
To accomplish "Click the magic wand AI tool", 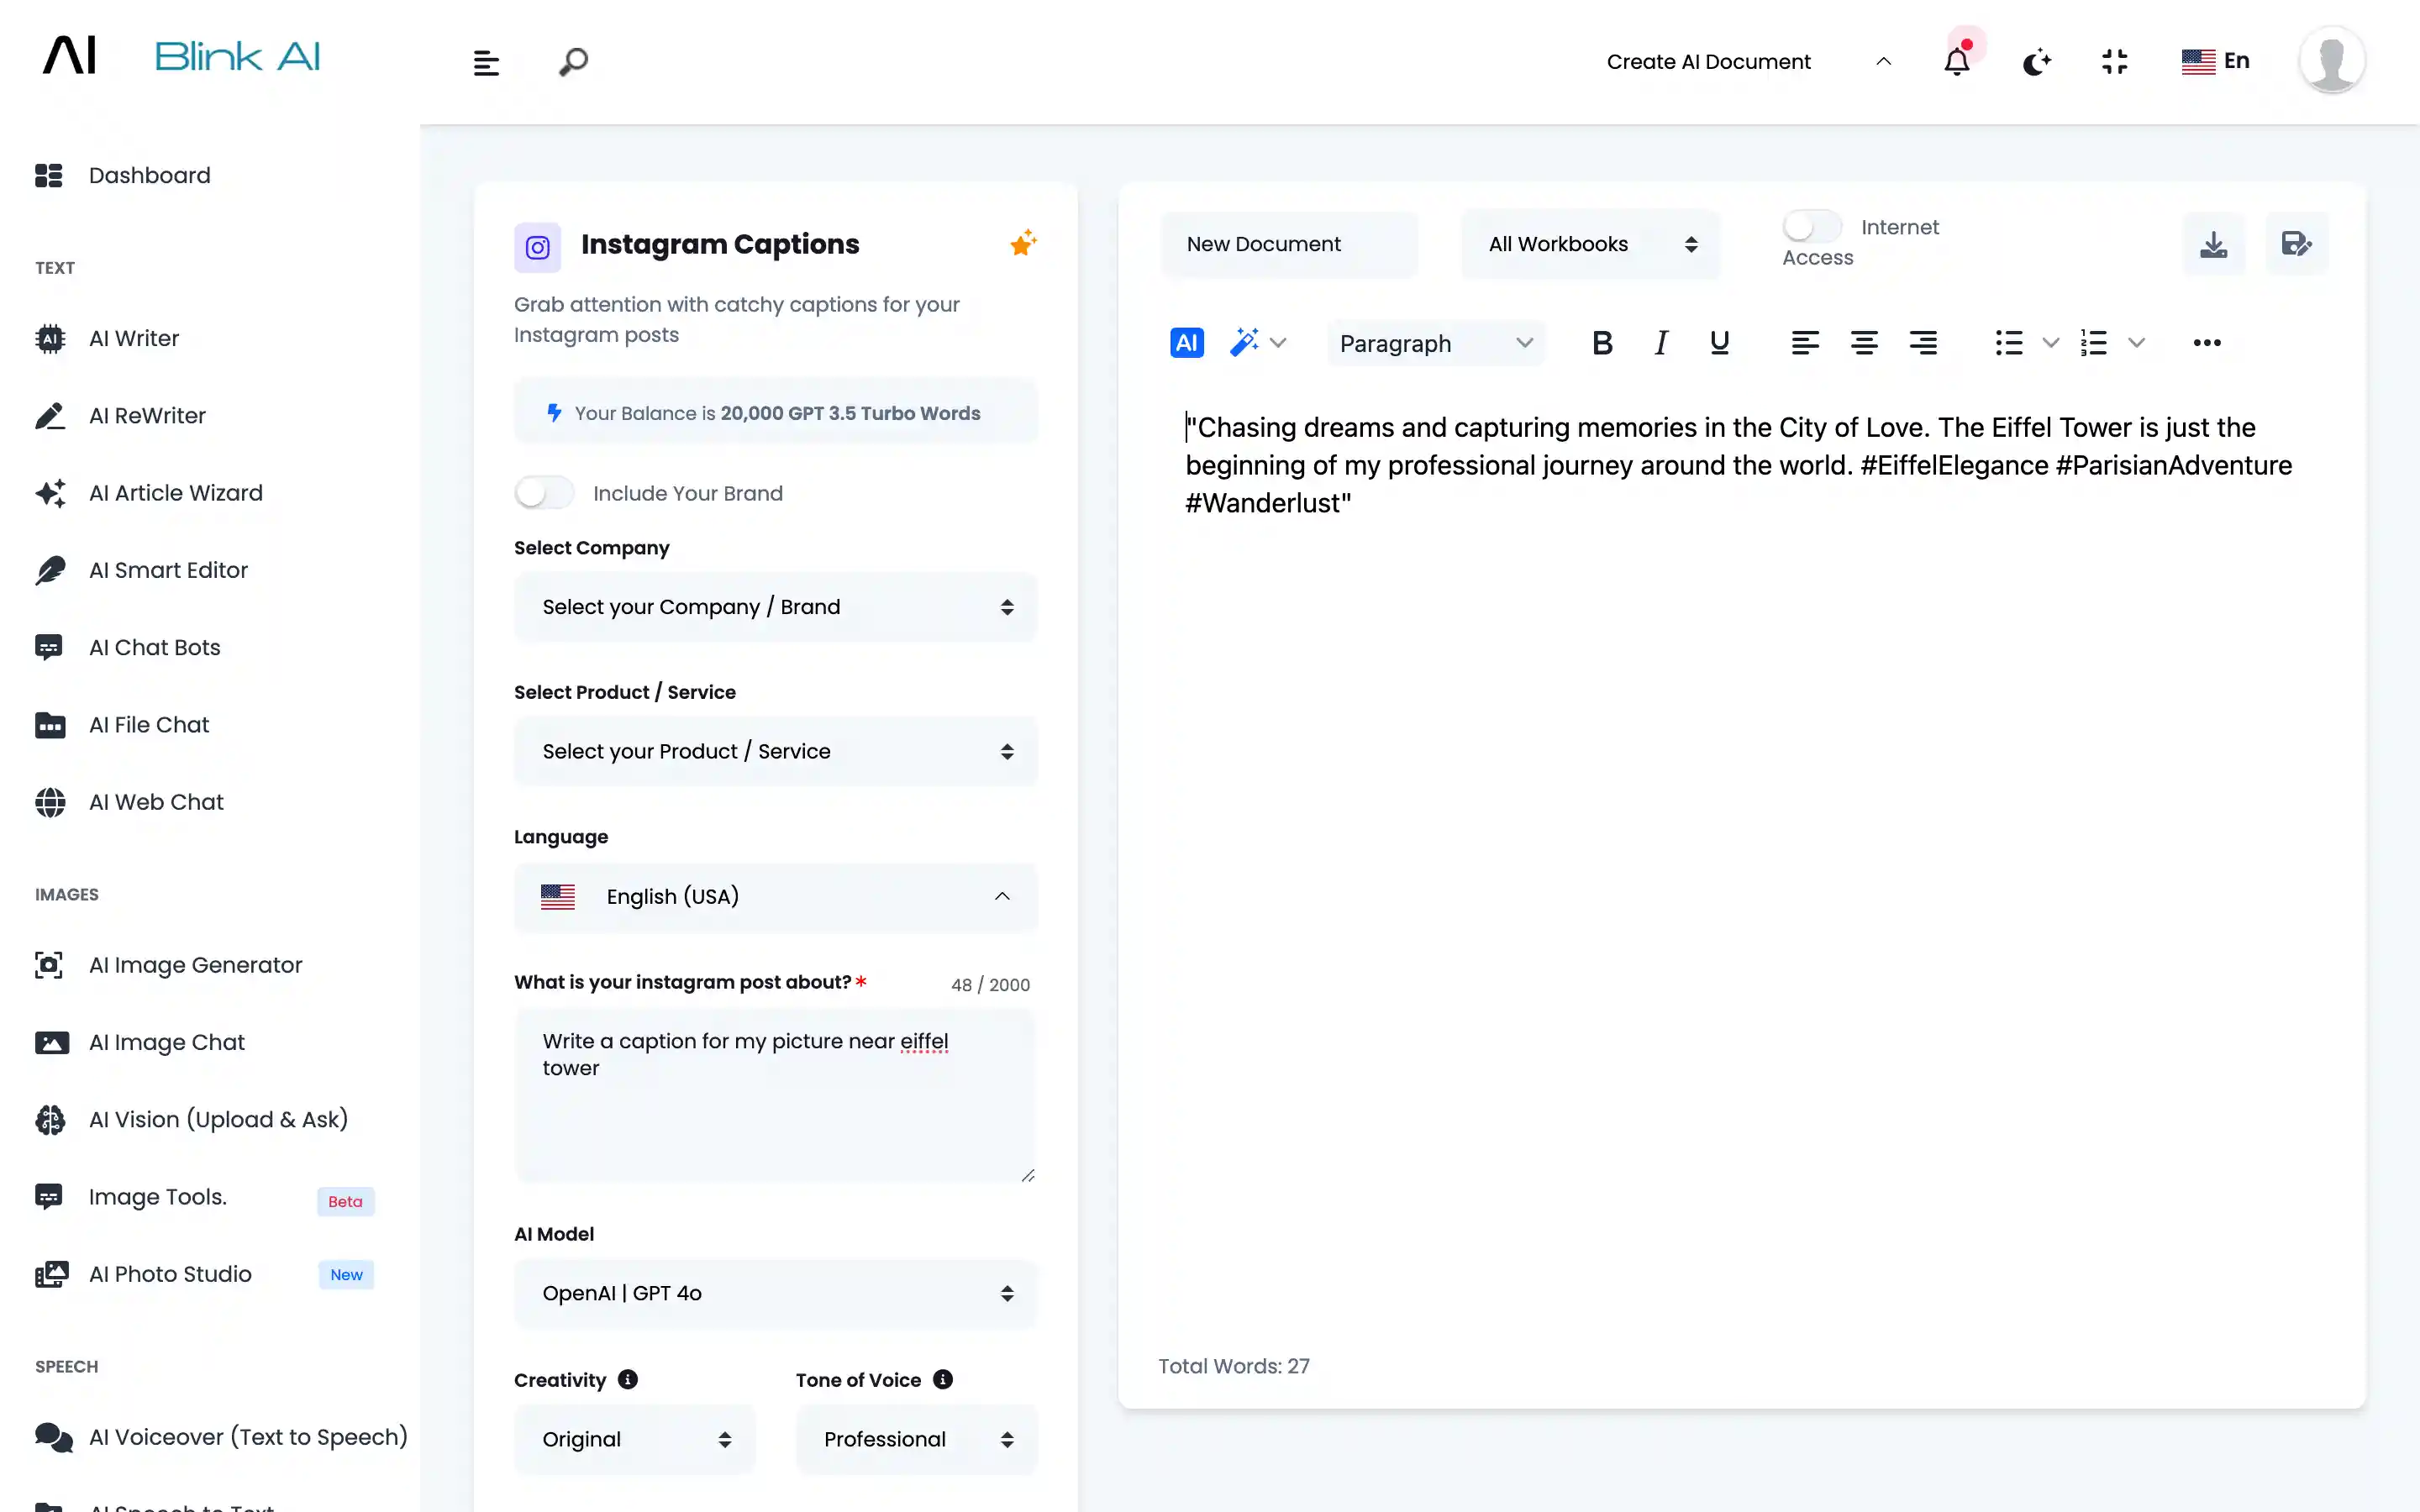I will pos(1244,343).
